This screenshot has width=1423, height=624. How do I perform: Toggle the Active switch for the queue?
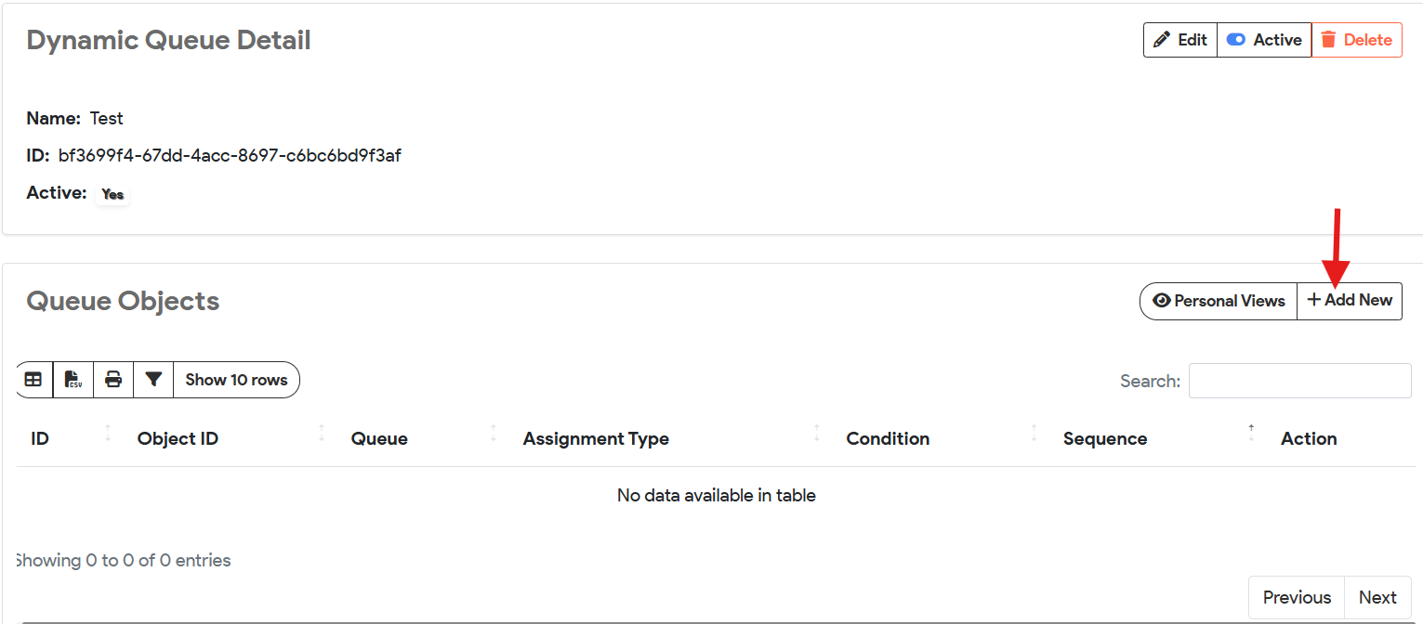tap(1264, 40)
